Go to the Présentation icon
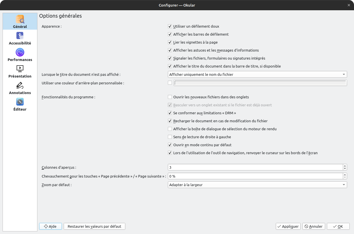 click(x=20, y=69)
